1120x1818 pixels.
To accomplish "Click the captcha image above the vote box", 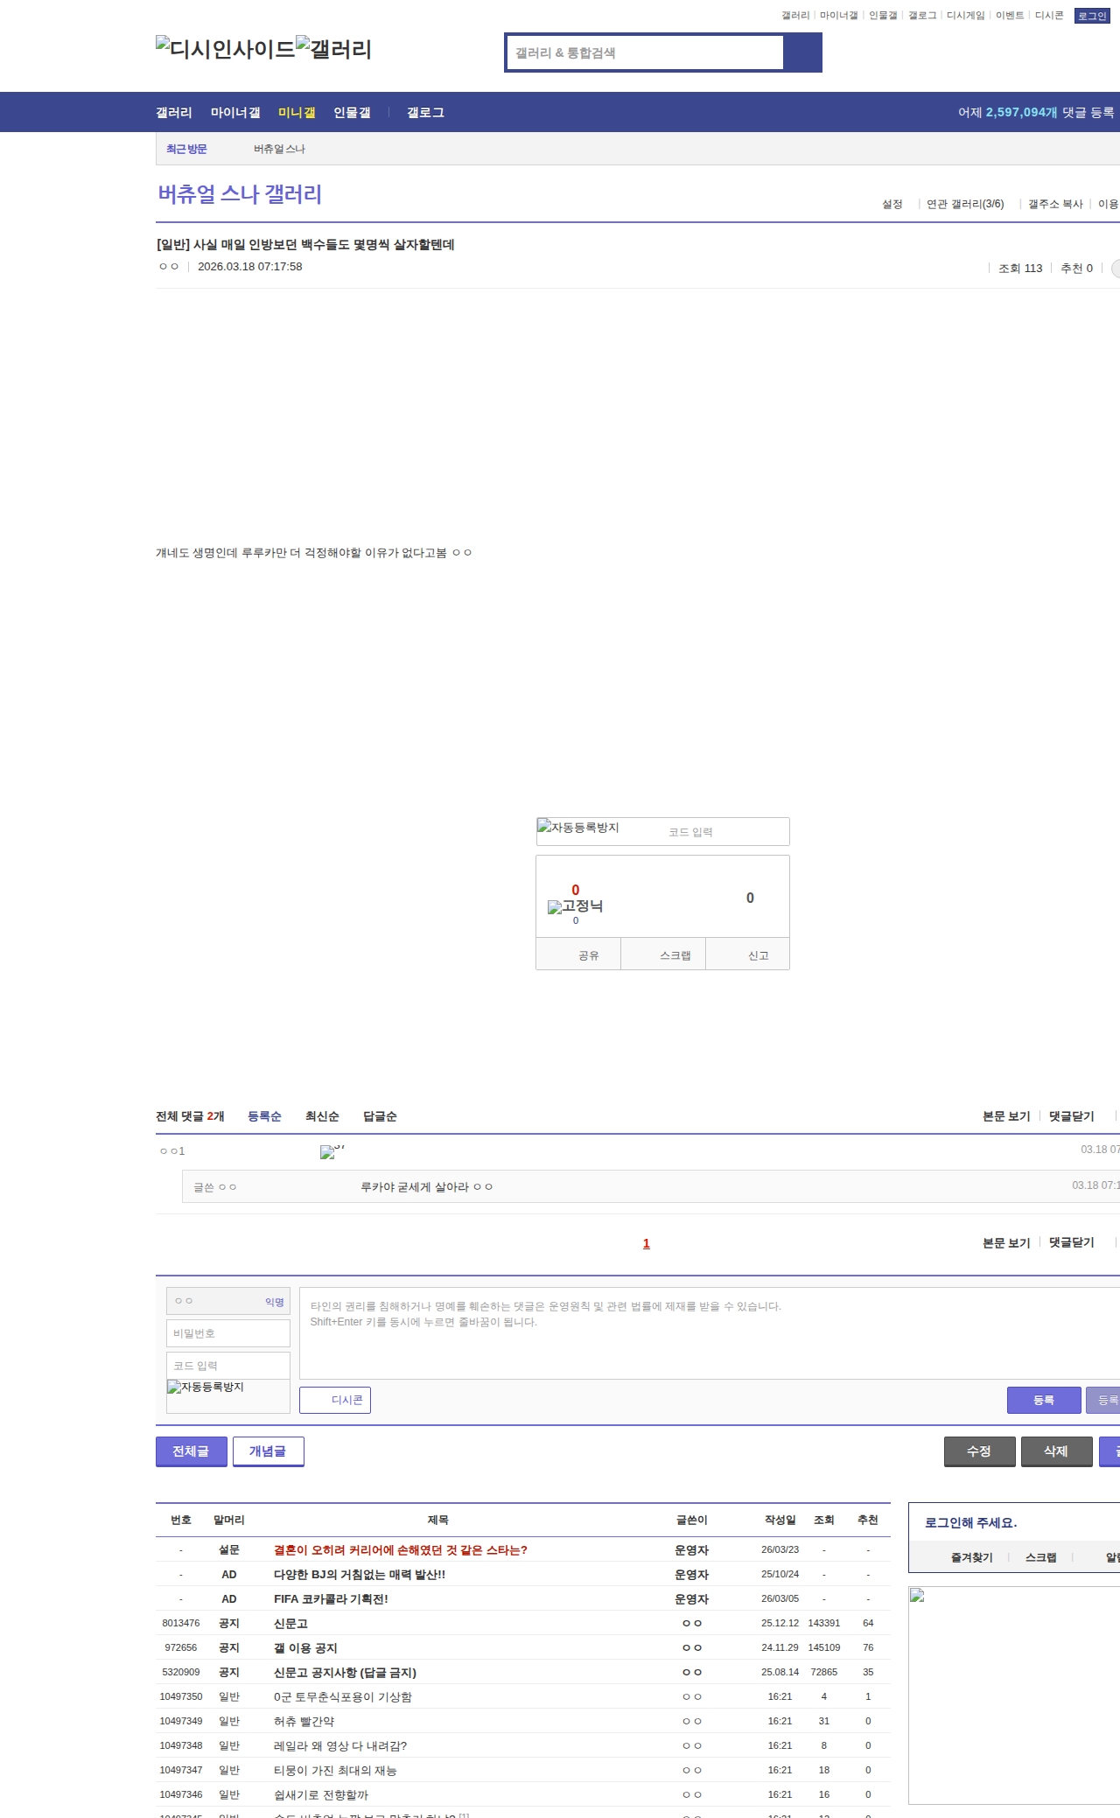I will 578,827.
